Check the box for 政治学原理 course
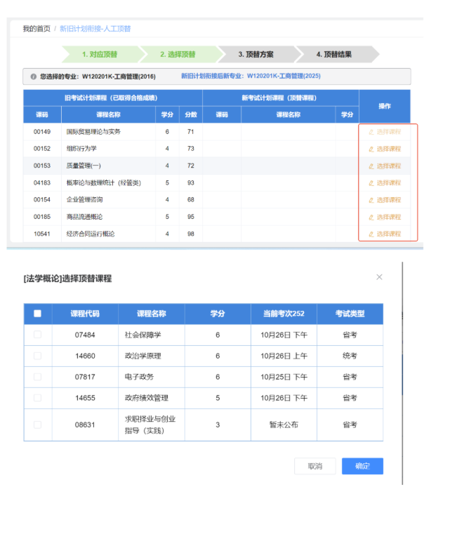Viewport: 464px width, 534px height. (x=38, y=356)
